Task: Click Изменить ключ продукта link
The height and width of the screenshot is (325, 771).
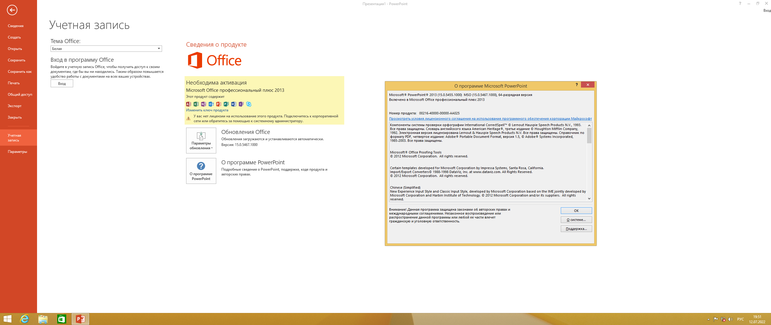Action: tap(207, 110)
